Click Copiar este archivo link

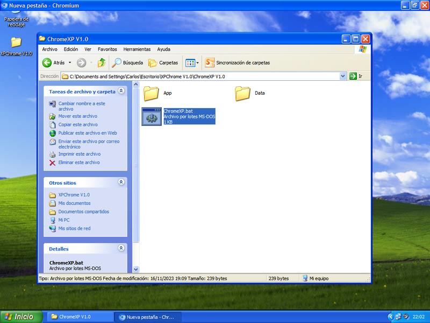[x=78, y=125]
